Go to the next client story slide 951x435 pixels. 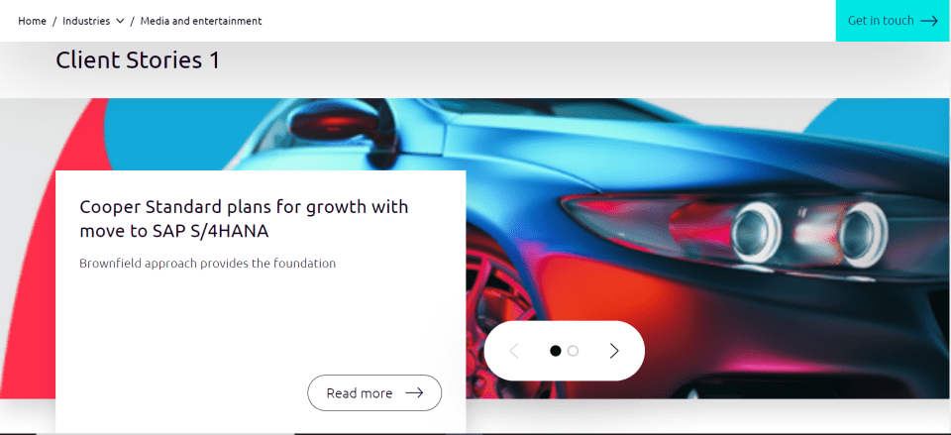point(614,351)
